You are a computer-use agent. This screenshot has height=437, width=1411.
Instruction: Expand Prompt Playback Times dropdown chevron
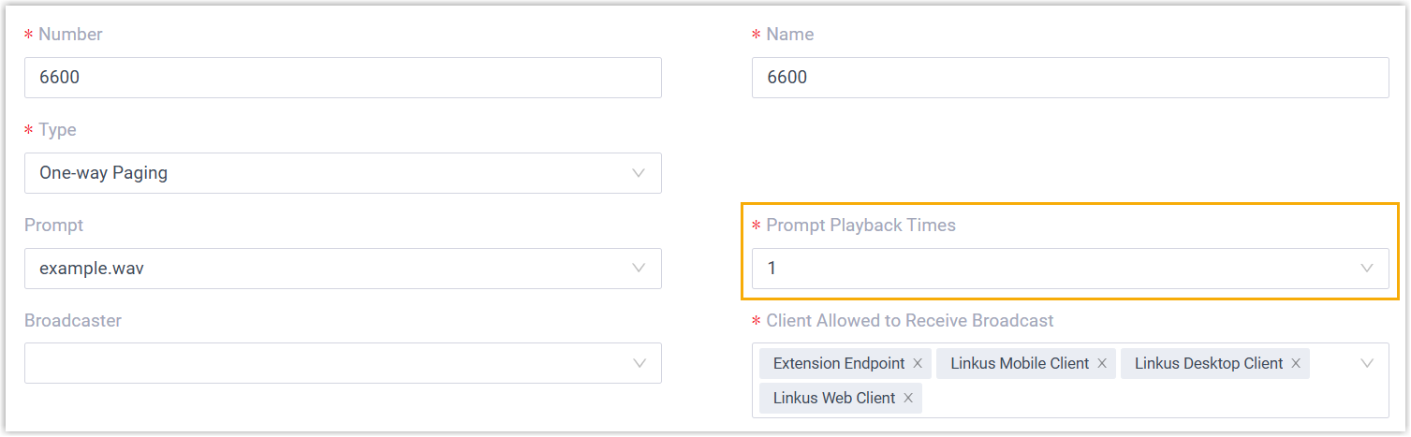[x=1367, y=269]
